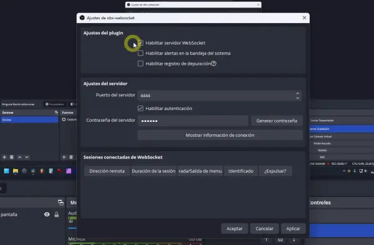This screenshot has width=374, height=245.
Task: Click volume icon in system tray
Action: point(365,171)
